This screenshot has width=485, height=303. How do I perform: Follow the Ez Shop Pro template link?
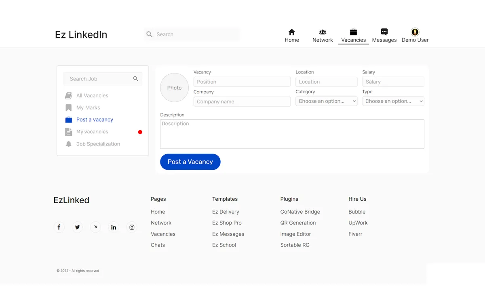[x=227, y=223]
